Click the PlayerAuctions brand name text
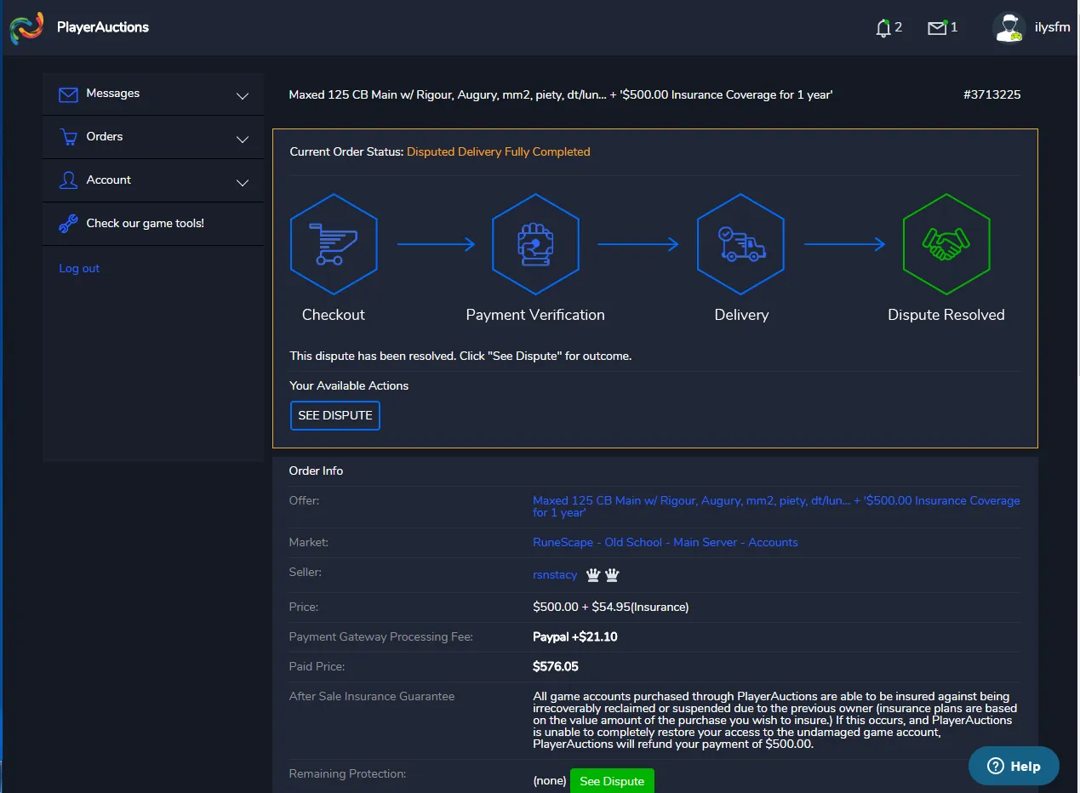 [x=103, y=27]
